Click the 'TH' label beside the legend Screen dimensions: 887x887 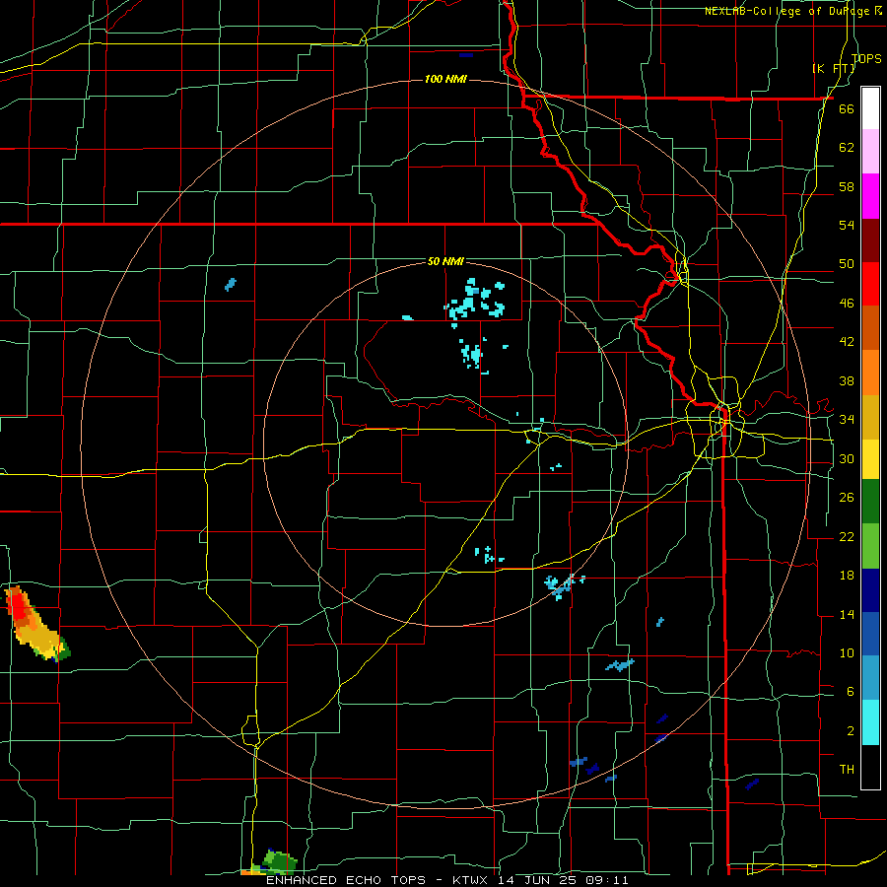click(847, 770)
